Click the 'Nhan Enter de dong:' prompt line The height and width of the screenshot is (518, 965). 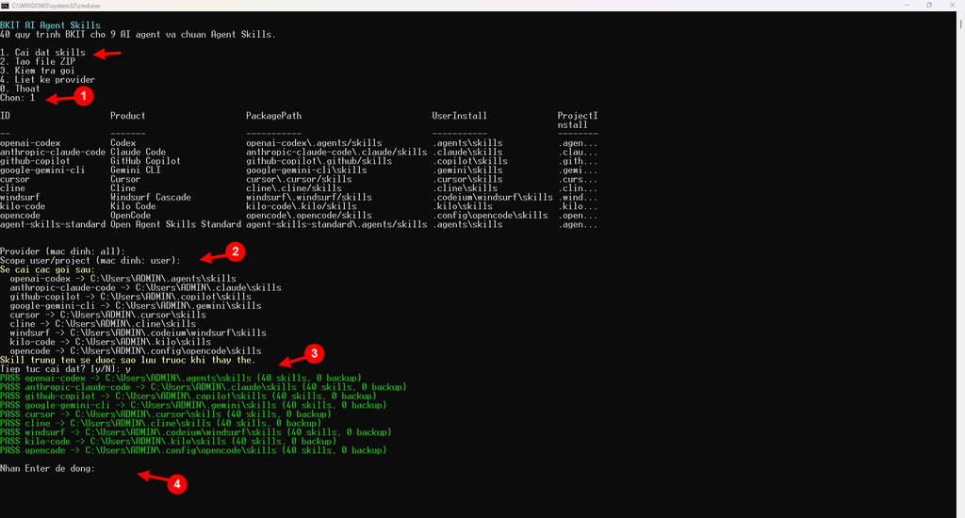(x=47, y=468)
